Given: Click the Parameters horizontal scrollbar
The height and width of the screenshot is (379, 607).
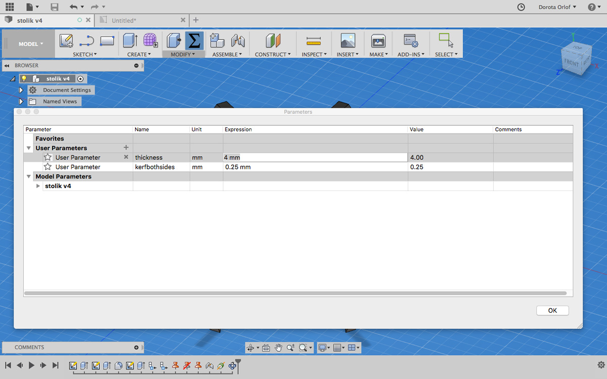Looking at the screenshot, I should (295, 293).
